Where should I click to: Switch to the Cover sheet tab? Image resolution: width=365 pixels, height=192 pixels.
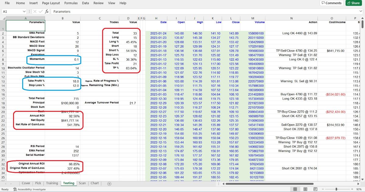(26, 183)
